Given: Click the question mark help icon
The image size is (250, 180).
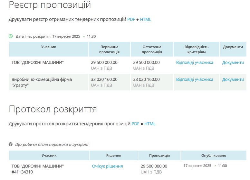Looking at the screenshot, I should tap(11, 144).
